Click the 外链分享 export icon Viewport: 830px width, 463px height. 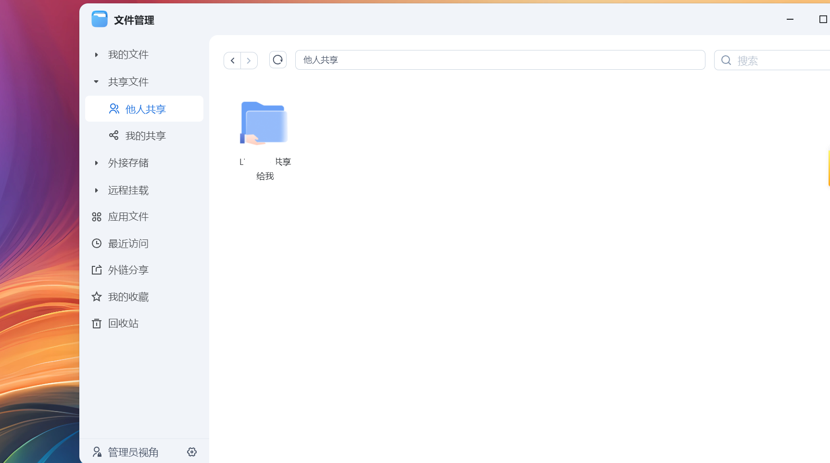97,270
